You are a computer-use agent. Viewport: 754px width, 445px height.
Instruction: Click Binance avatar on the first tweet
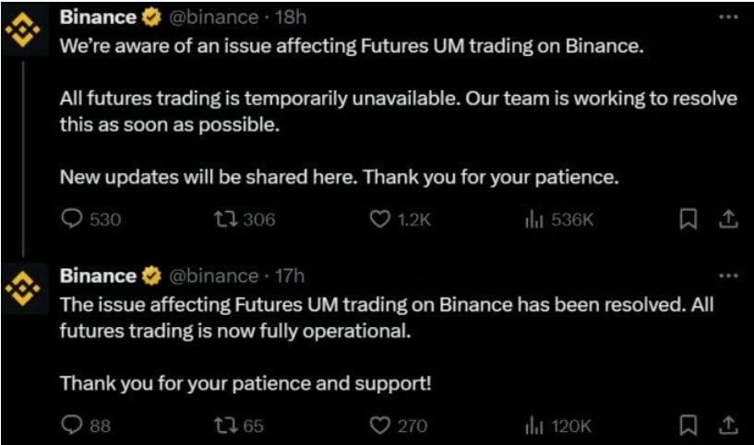click(23, 29)
